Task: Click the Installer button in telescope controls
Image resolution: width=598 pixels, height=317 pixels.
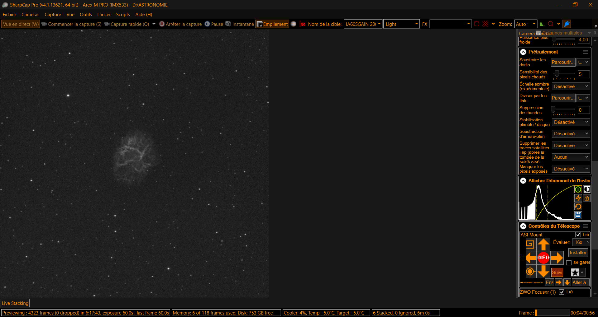Action: tap(578, 253)
